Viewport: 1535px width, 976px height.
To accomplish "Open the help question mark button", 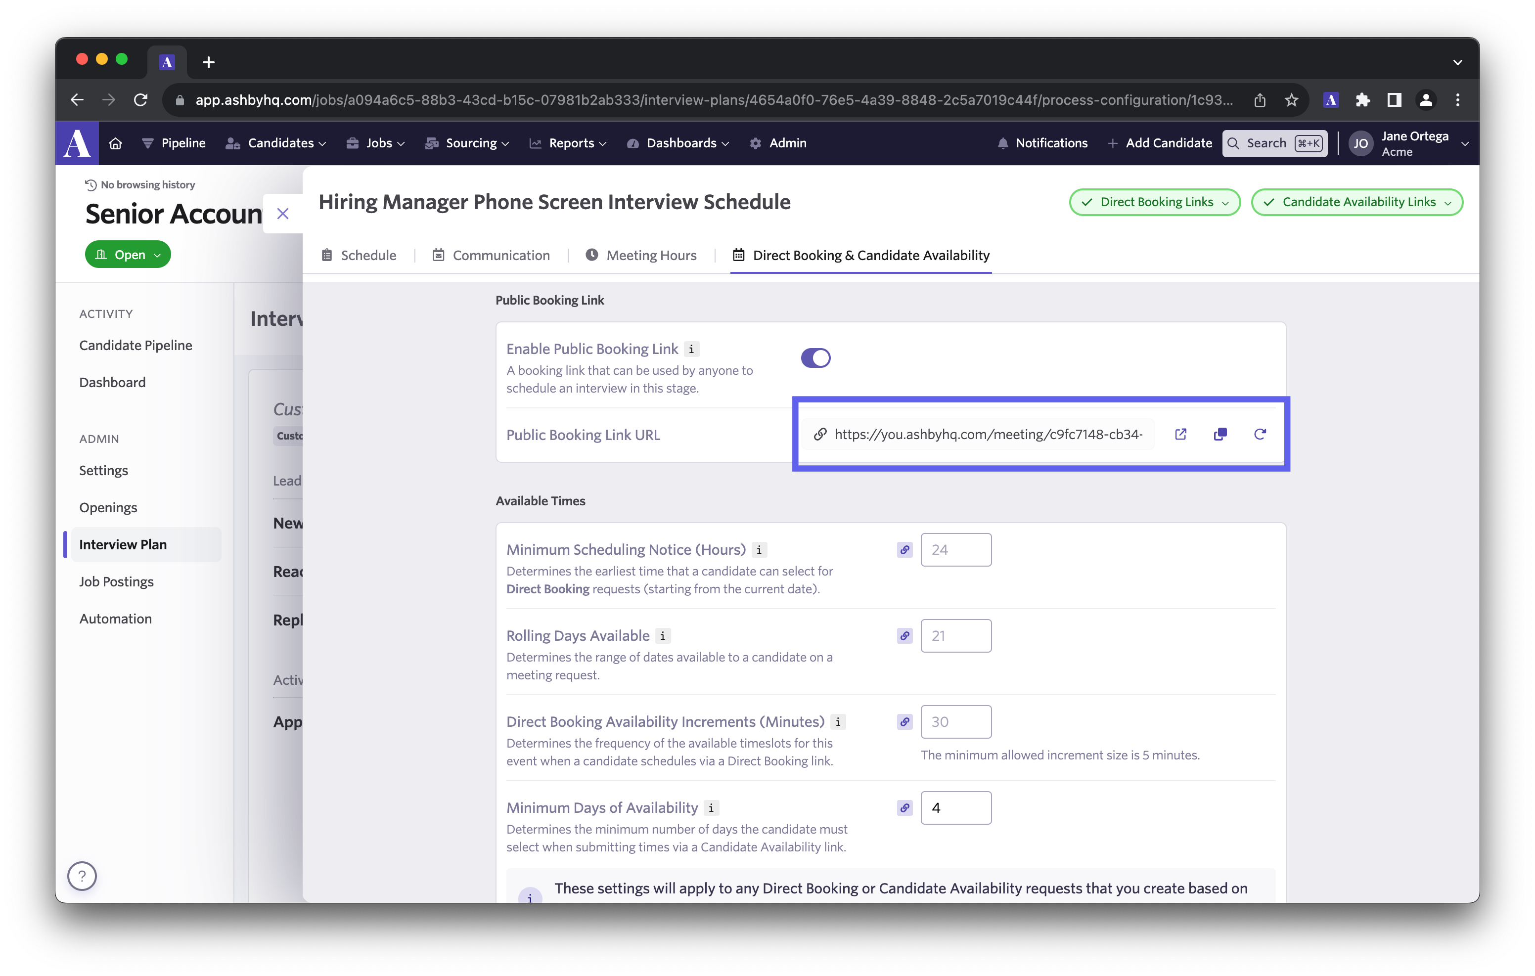I will point(82,876).
